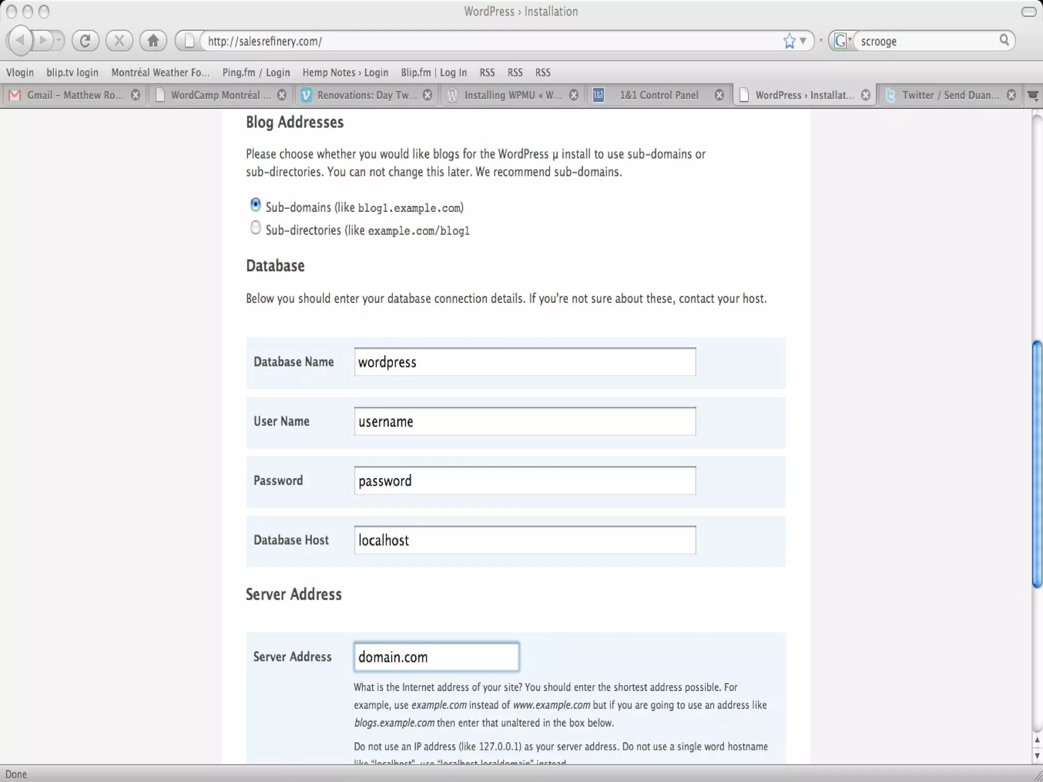Click the search magnifier icon
This screenshot has width=1043, height=782.
click(1004, 40)
